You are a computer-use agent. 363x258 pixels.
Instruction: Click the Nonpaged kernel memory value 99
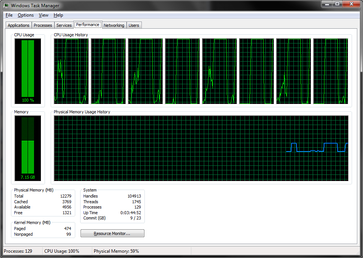(x=69, y=234)
